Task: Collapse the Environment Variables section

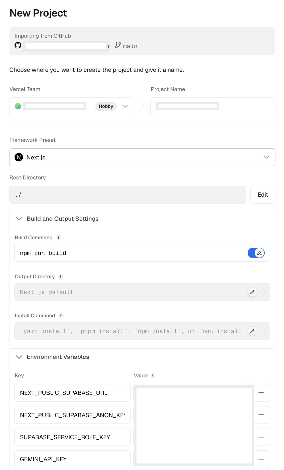Action: point(19,357)
